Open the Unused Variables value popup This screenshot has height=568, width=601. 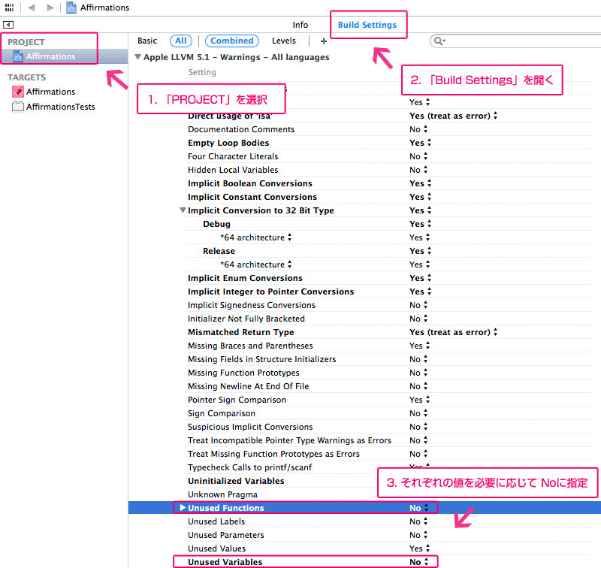418,562
